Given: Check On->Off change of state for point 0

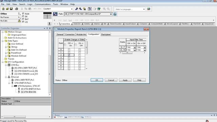Looking at the screenshot, I should pyautogui.click(x=80, y=49).
